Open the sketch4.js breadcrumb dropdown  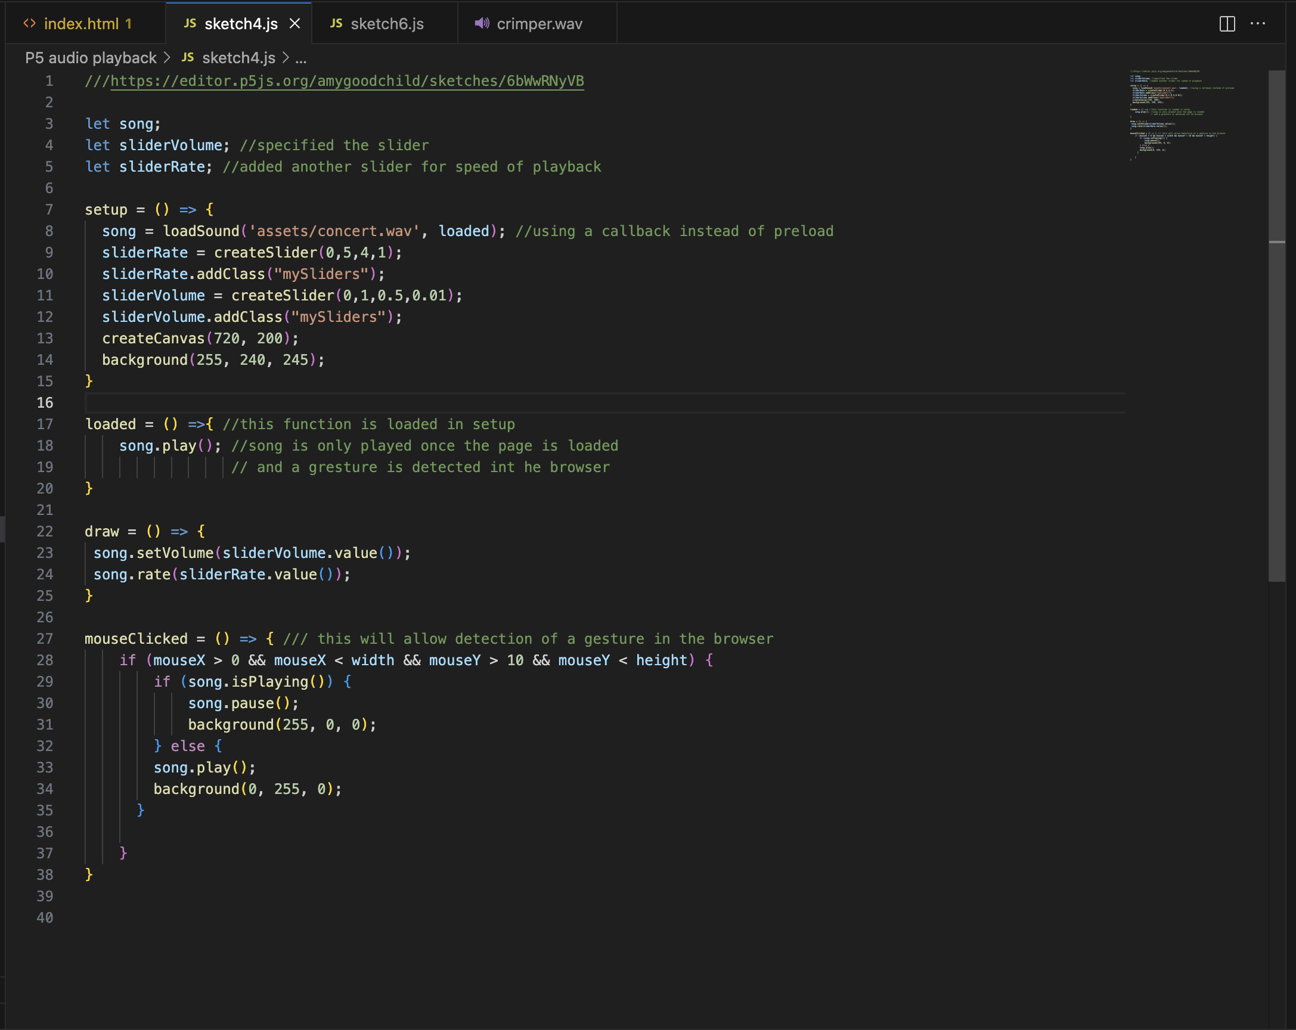(x=237, y=58)
